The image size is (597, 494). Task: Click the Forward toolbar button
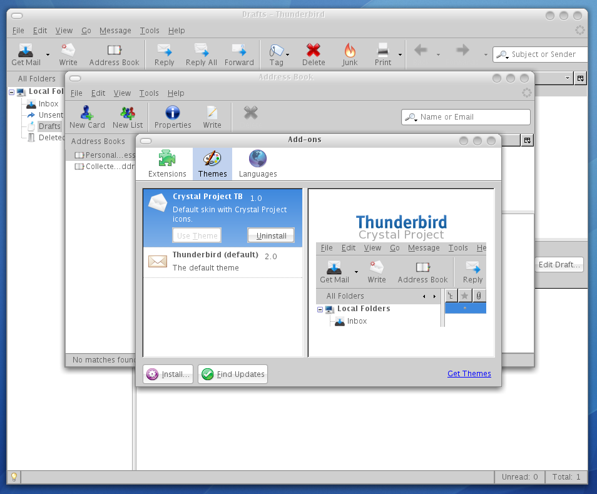[239, 54]
